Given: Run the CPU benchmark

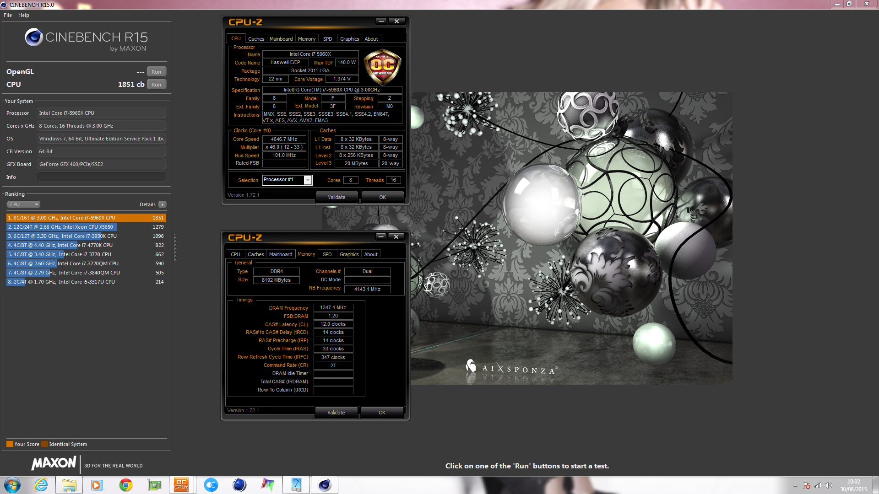Looking at the screenshot, I should pos(156,85).
